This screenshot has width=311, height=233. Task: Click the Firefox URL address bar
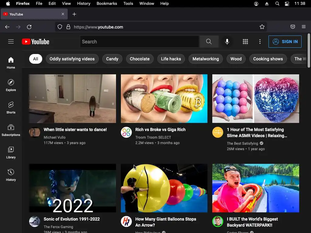pos(161,27)
